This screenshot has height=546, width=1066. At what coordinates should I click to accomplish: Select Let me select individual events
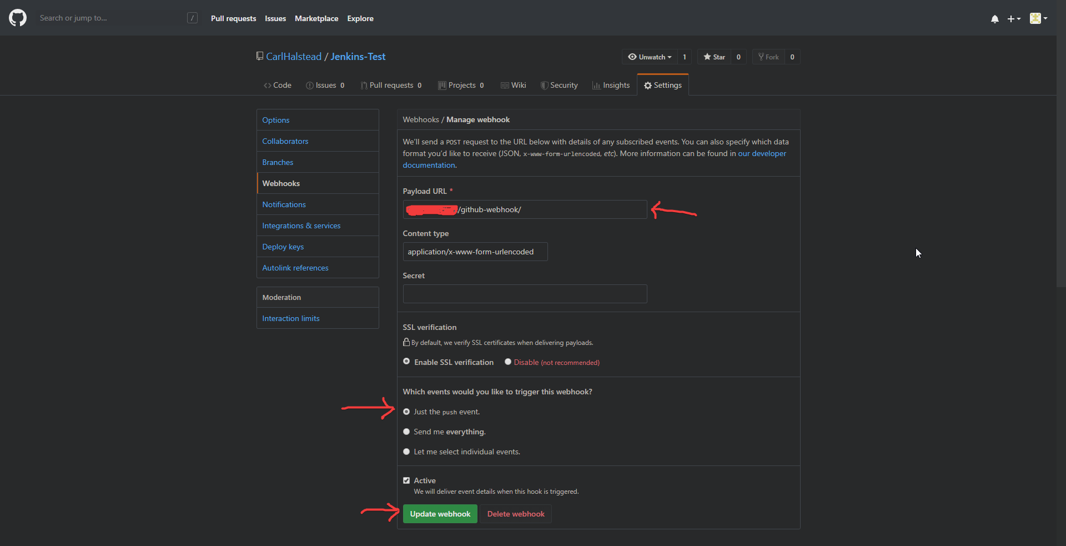[x=406, y=452]
